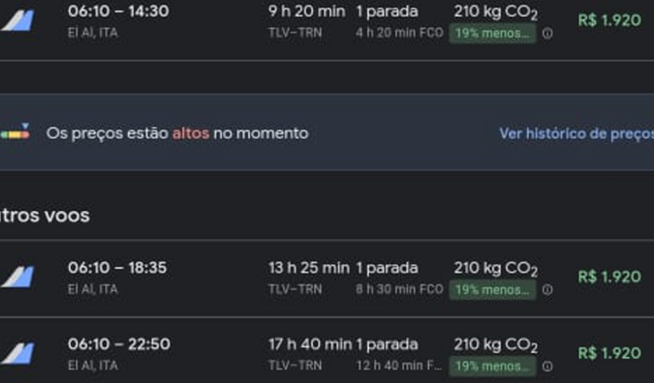Click the 'Outros voos' section heading
Screen dimensions: 654x383
45,216
